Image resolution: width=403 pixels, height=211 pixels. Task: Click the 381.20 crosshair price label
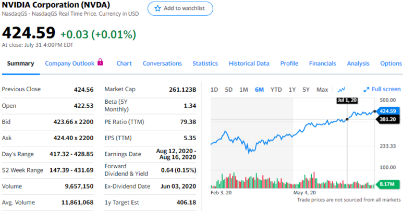click(x=387, y=119)
